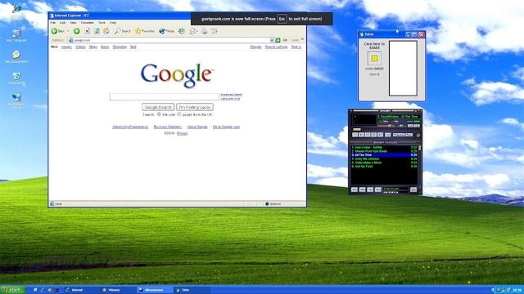This screenshot has width=524, height=294.
Task: Click the Winamp Play button
Action: [361, 135]
